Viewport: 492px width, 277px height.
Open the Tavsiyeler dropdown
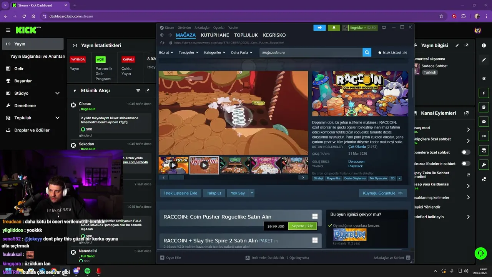[x=188, y=52]
